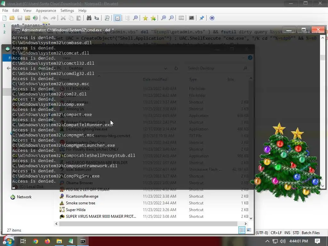328x246 pixels.
Task: Click STD indicator in Notepad3 status bar
Action: point(296,233)
